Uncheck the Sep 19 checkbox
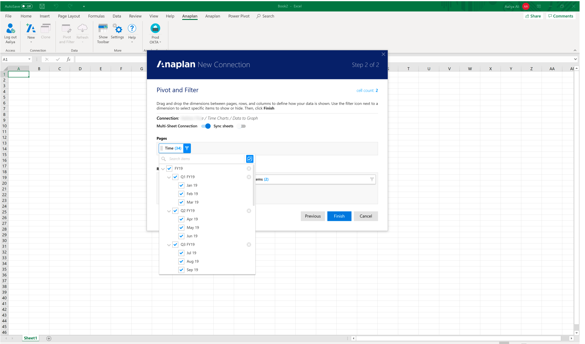 point(181,270)
